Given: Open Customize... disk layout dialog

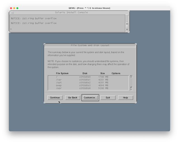Looking at the screenshot, I should click(x=90, y=97).
